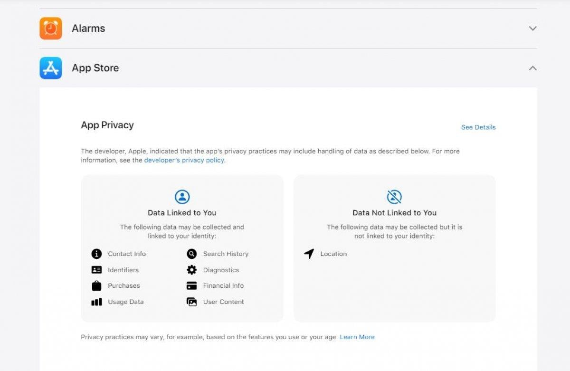Collapse the App Store section chevron
The width and height of the screenshot is (570, 371).
[532, 68]
